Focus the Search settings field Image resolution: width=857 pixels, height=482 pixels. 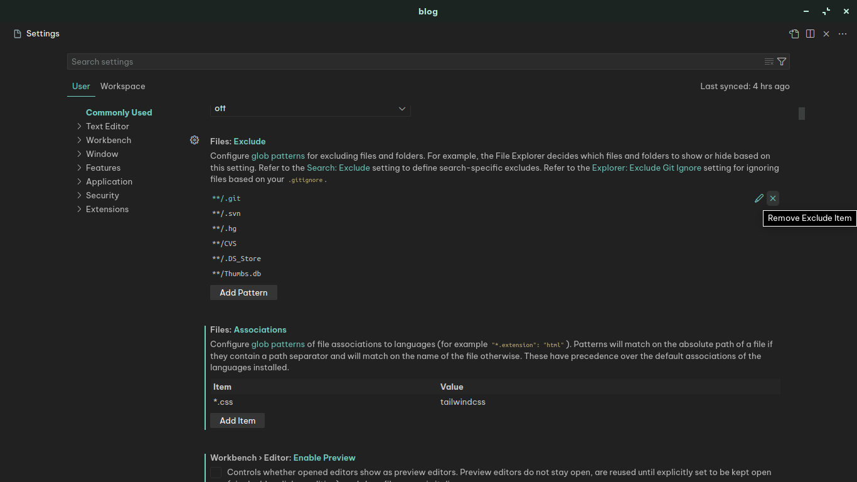[x=414, y=62]
